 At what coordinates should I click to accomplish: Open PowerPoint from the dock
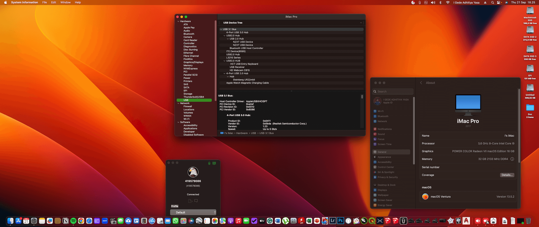(x=317, y=221)
